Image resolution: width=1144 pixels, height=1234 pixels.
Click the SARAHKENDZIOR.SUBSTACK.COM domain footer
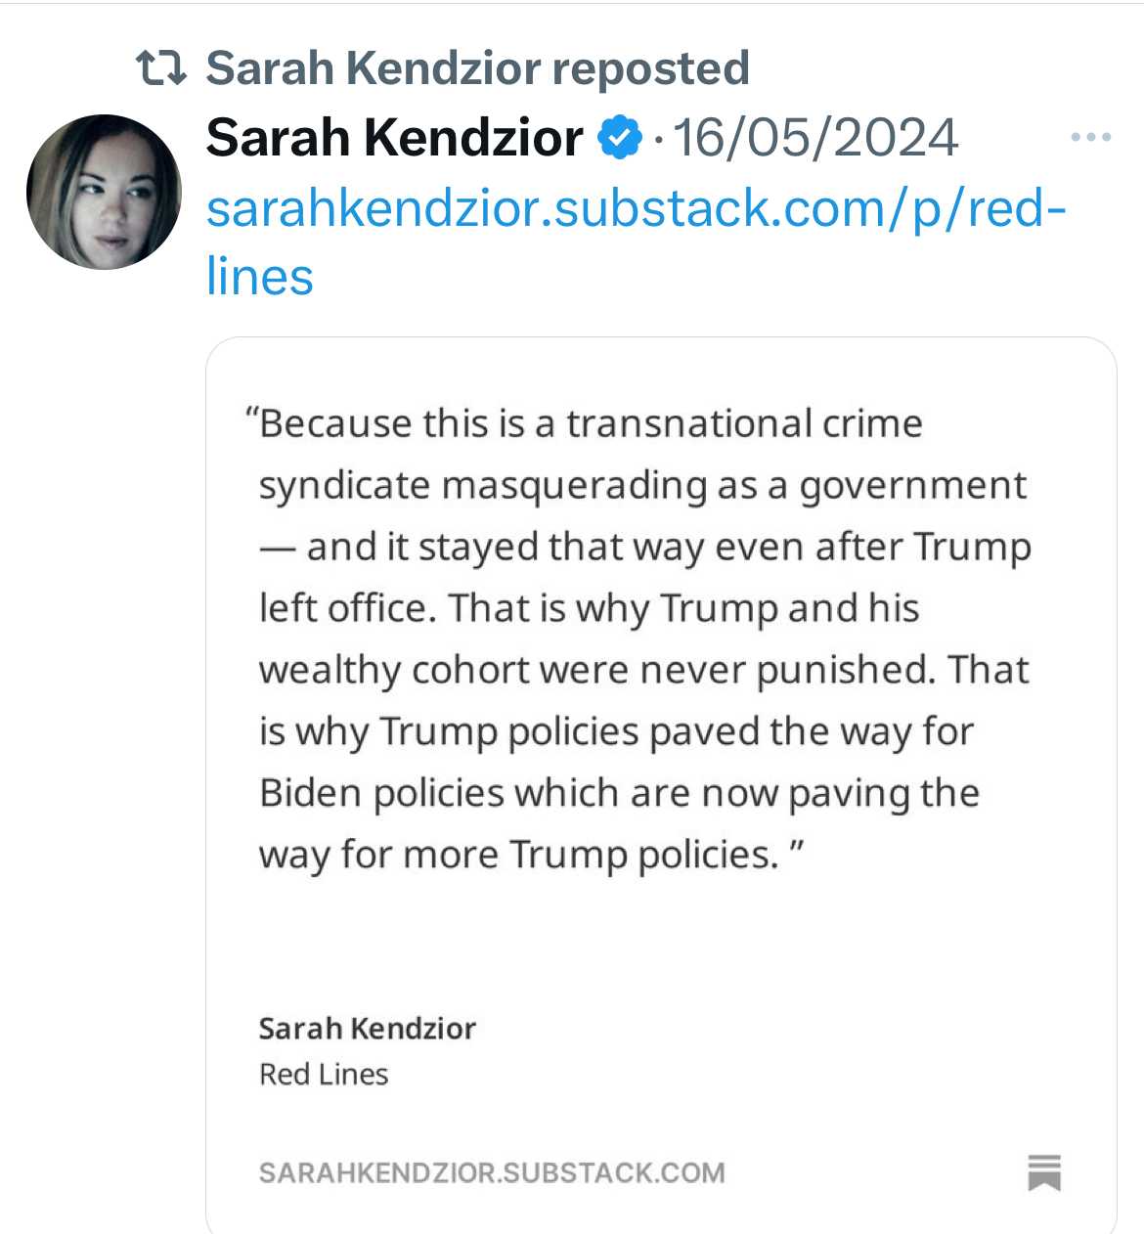click(x=492, y=1172)
